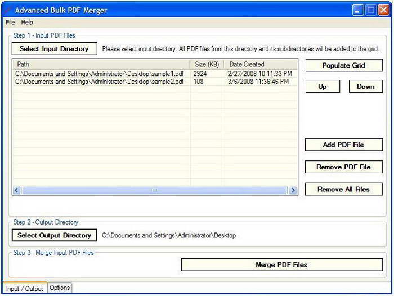Open the Help menu

27,23
